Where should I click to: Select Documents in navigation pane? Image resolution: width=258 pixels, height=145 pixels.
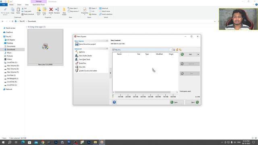(11, 46)
